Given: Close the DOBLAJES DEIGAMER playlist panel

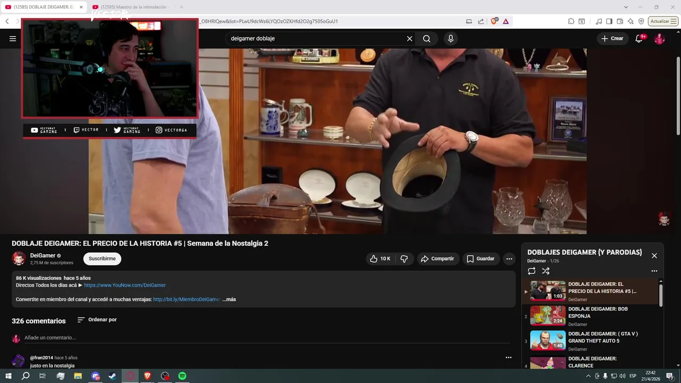Looking at the screenshot, I should click(654, 256).
